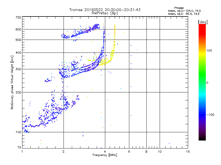The height and width of the screenshot is (165, 221).
Task: Click the y-axis tick label '100'
Action: coord(18,132)
